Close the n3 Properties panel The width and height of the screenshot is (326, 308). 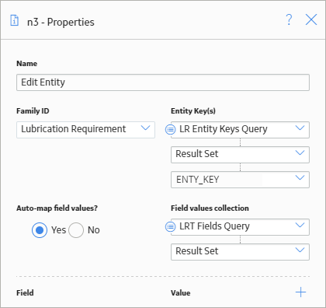[x=311, y=19]
